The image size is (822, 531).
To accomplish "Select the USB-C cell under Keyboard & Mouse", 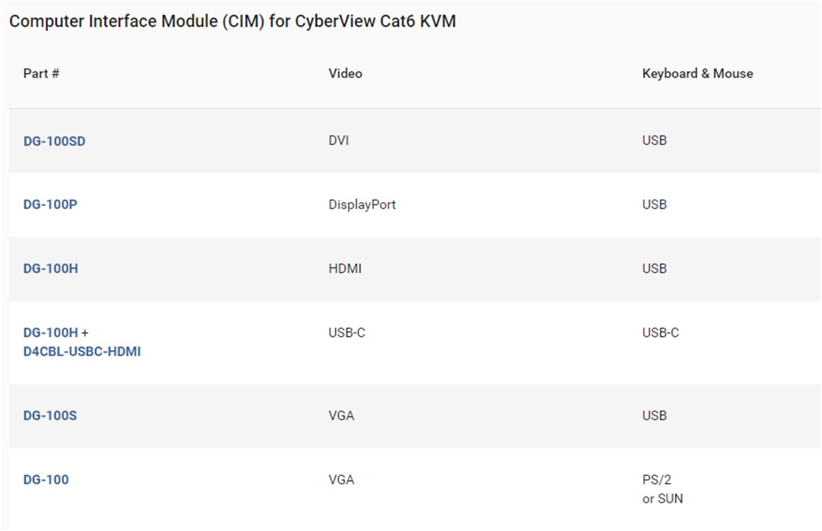I will pos(661,333).
